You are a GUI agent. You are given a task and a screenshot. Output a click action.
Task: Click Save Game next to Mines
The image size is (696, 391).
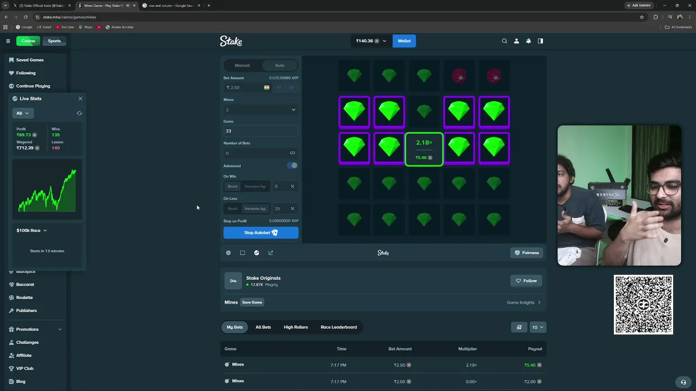coord(252,302)
